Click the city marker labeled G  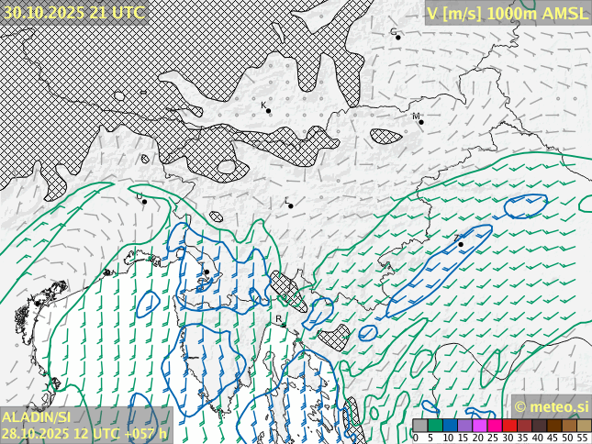[x=398, y=38]
